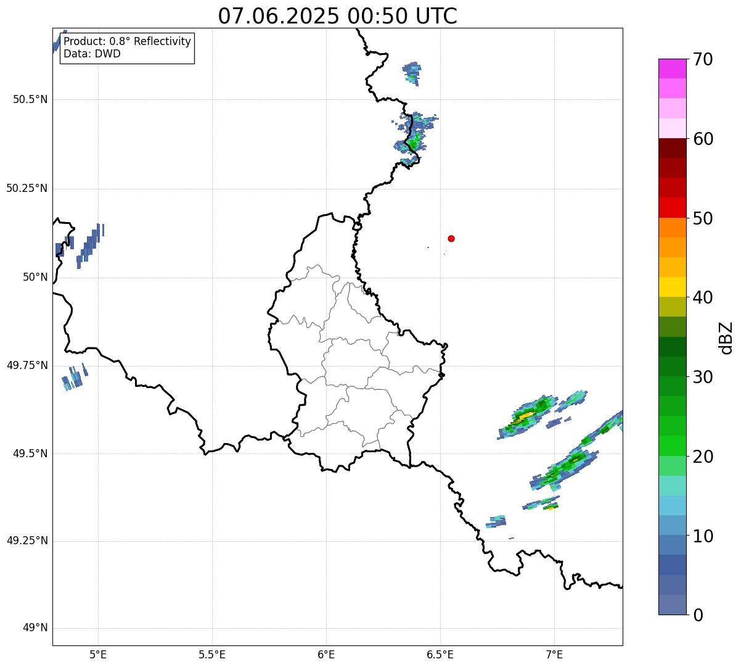Click the dark maroon colorbar segment below 60

click(672, 148)
